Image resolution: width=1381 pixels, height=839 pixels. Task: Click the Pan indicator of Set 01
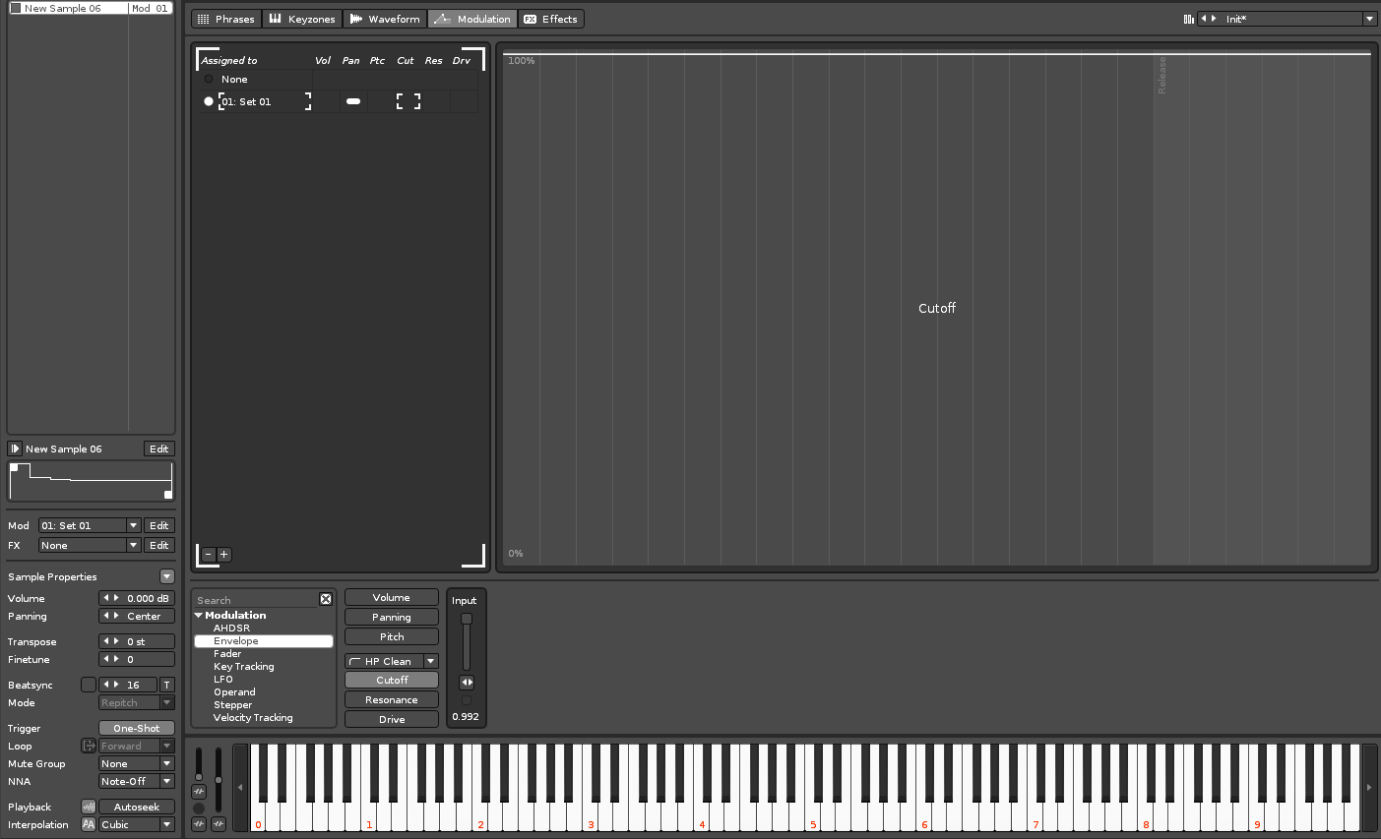(x=353, y=101)
